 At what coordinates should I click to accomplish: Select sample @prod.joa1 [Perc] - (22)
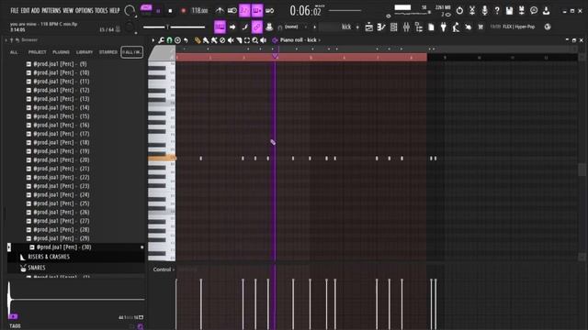[62, 177]
